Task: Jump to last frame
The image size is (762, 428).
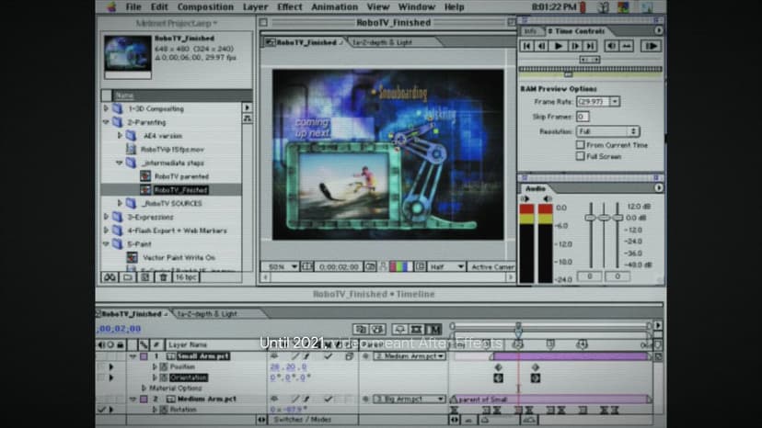Action: tap(591, 46)
